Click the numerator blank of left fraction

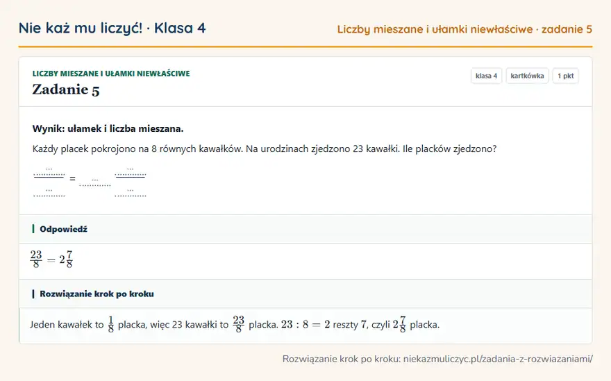point(49,172)
